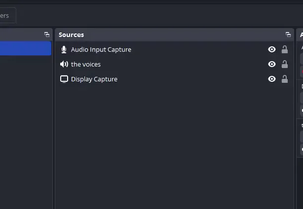This screenshot has height=209, width=303.
Task: Select the voices source in list
Action: (x=148, y=65)
